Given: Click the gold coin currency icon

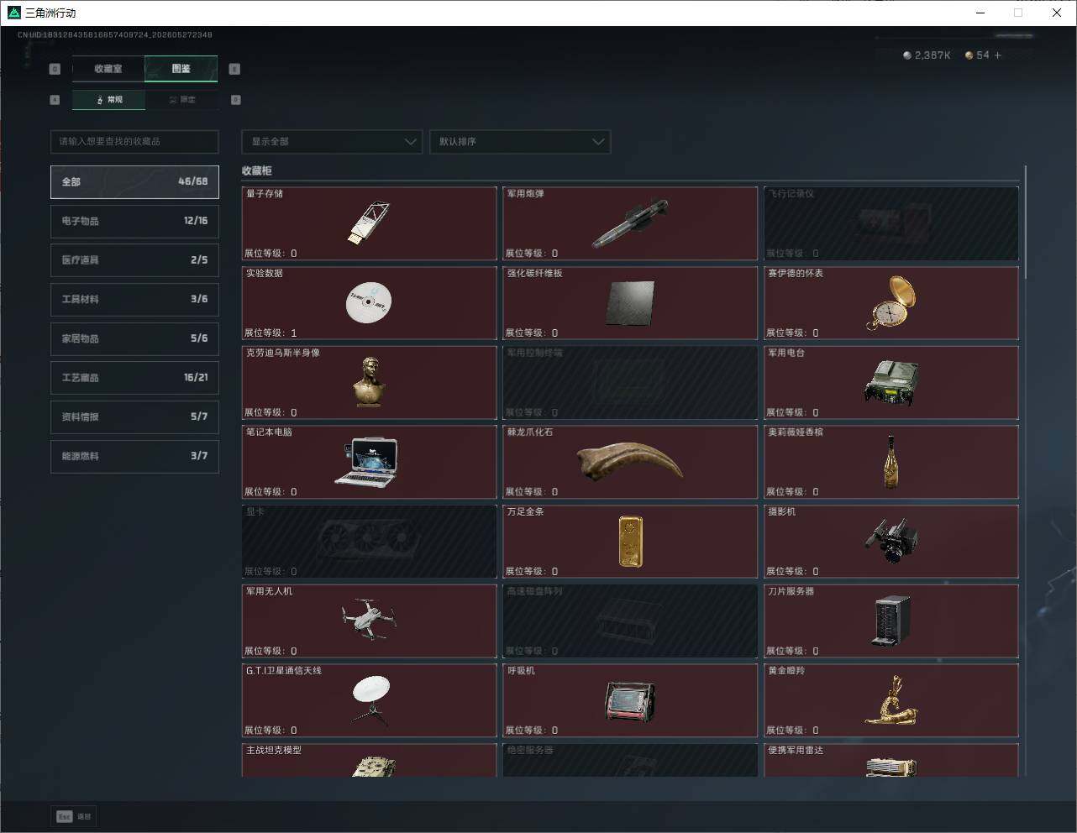Looking at the screenshot, I should point(969,55).
